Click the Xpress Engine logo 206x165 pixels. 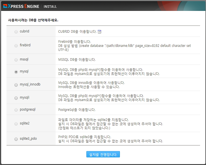(x=21, y=6)
